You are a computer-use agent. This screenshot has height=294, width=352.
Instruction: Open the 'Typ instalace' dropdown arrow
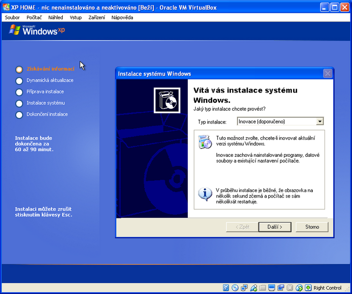click(x=320, y=122)
